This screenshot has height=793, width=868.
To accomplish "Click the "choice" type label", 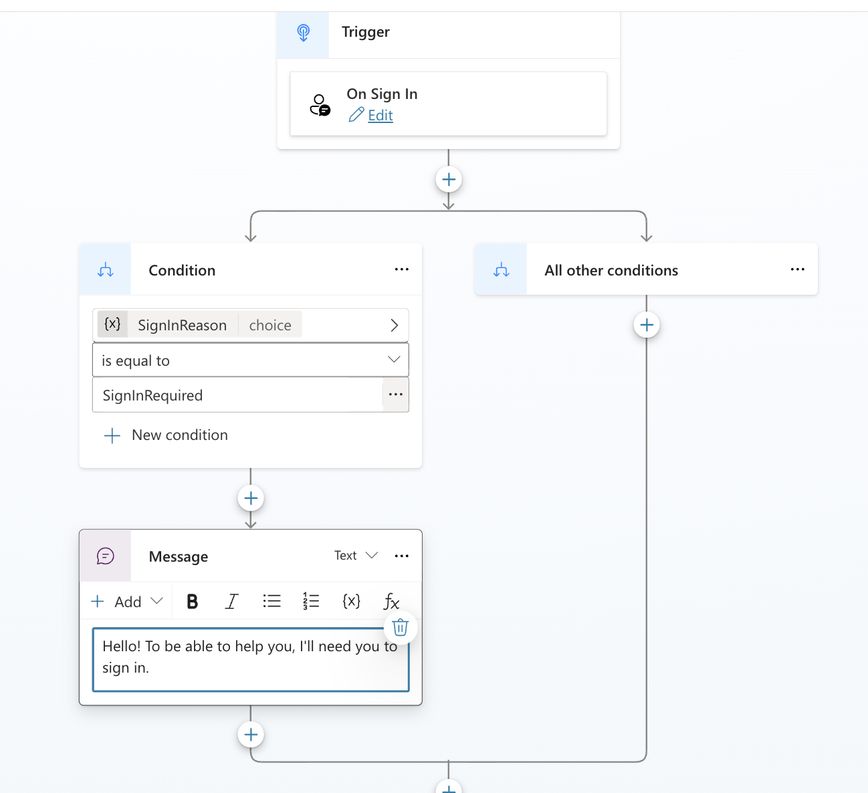I will click(270, 325).
